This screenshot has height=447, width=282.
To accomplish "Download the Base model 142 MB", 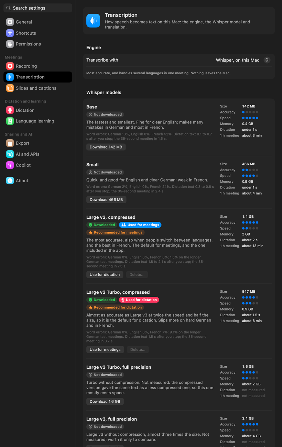I will point(106,147).
